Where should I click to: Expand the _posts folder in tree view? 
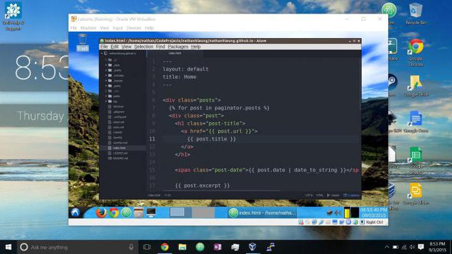(x=107, y=86)
